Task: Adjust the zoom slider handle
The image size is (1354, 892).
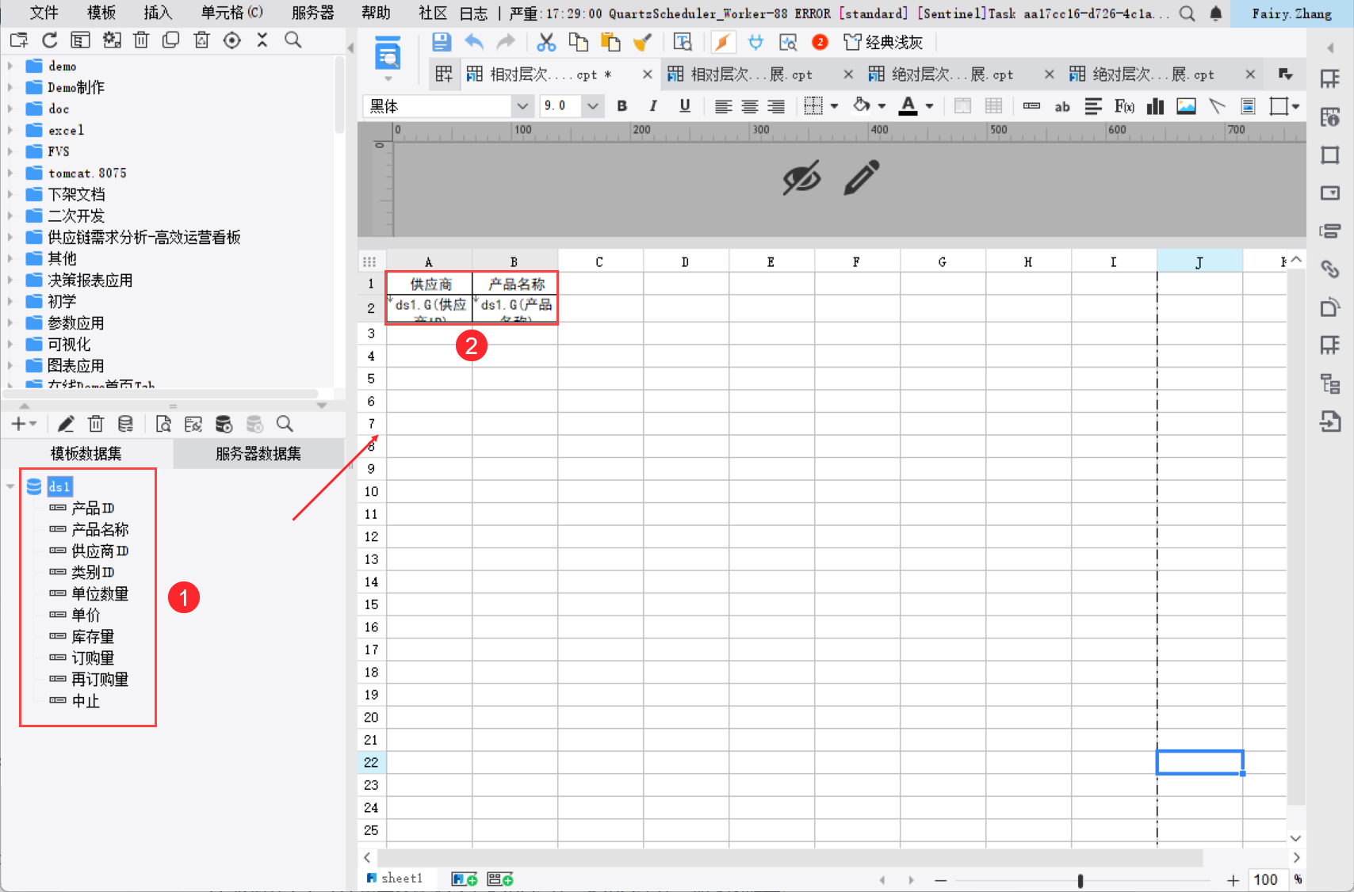Action: [x=1081, y=880]
